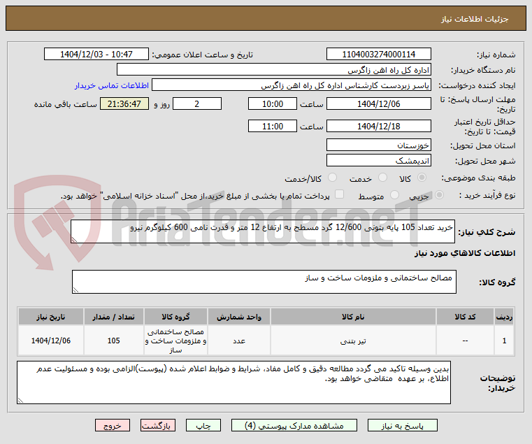The image size is (532, 444).
Task: Click the response deadline date 1404/12/06 field
Action: 379,103
